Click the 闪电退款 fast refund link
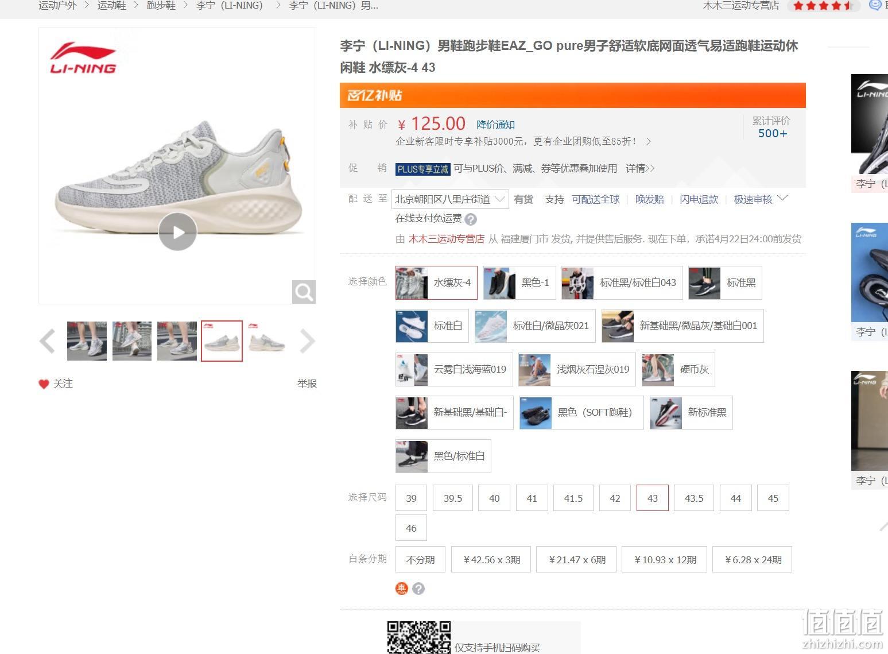 click(699, 199)
